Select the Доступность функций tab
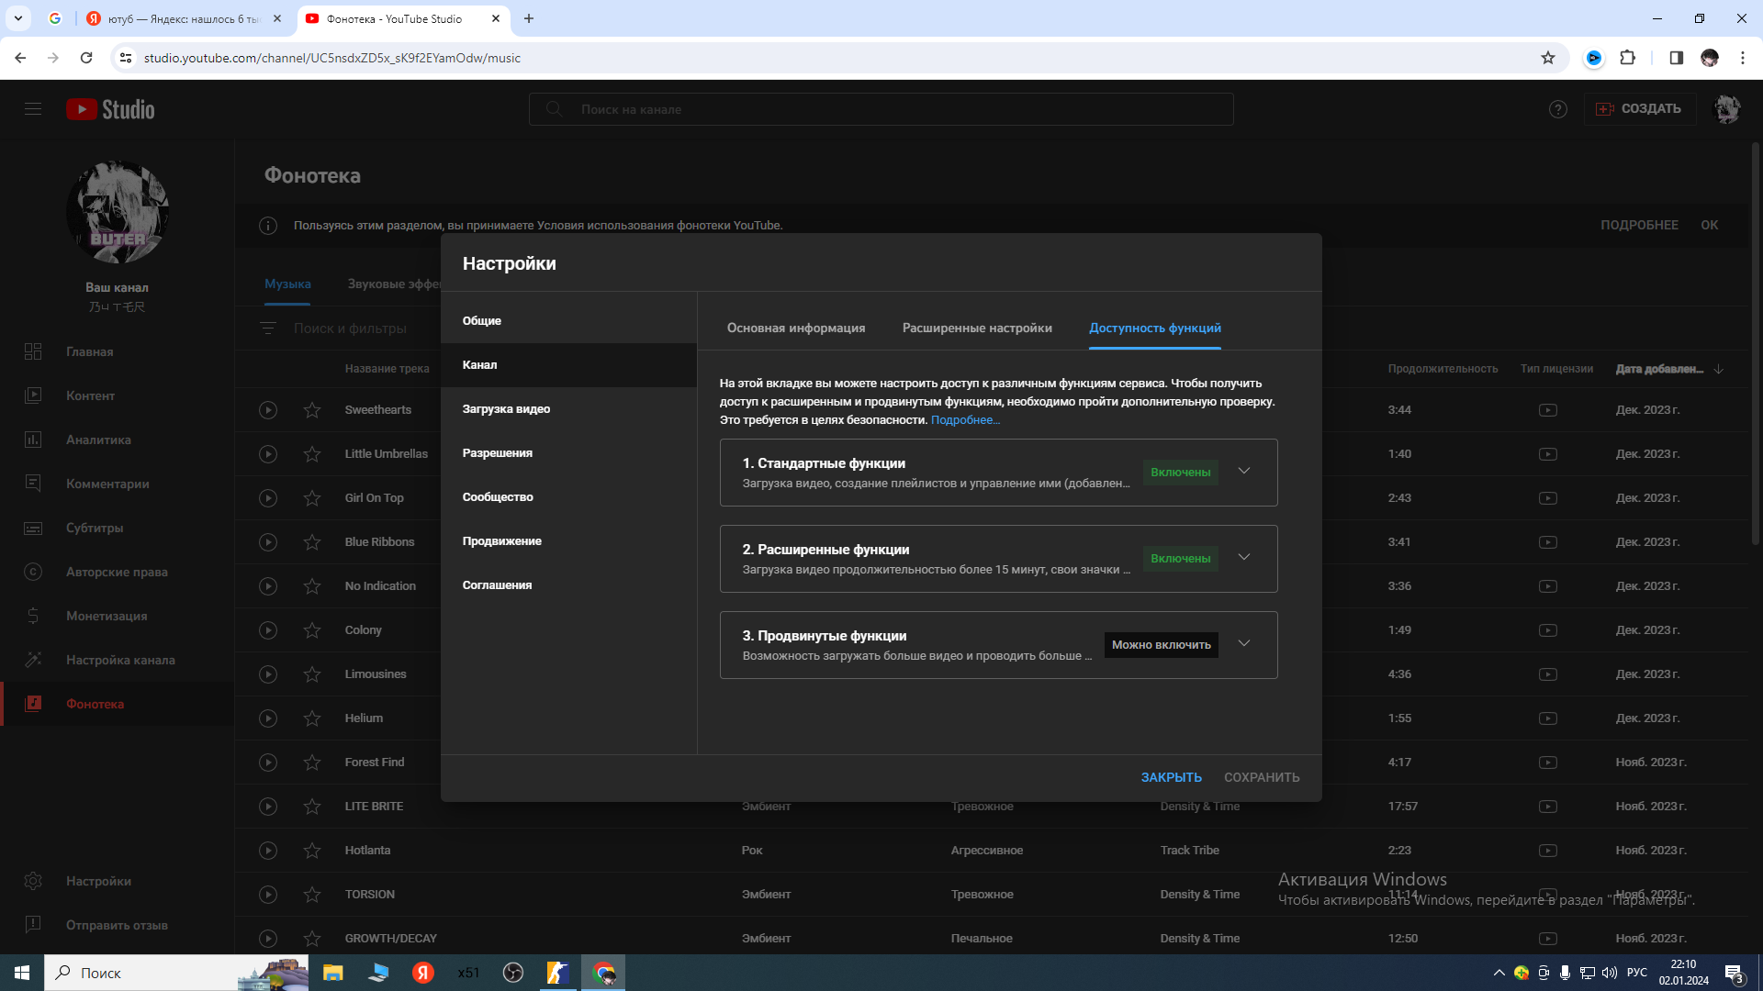This screenshot has height=991, width=1763. coord(1155,328)
